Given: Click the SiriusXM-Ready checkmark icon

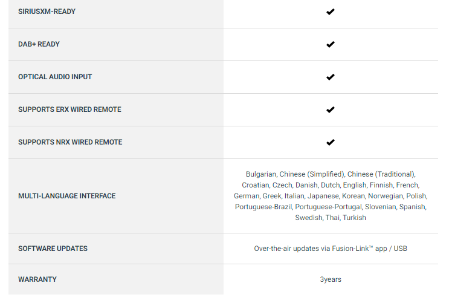Looking at the screenshot, I should coord(330,11).
